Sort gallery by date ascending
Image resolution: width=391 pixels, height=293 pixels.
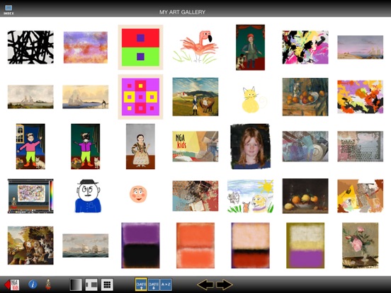[x=141, y=285]
